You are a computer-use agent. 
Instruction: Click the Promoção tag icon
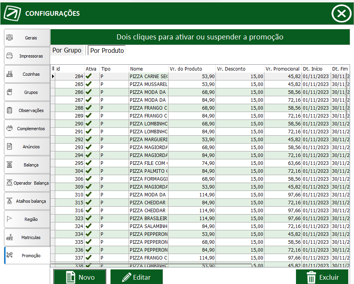(9, 255)
